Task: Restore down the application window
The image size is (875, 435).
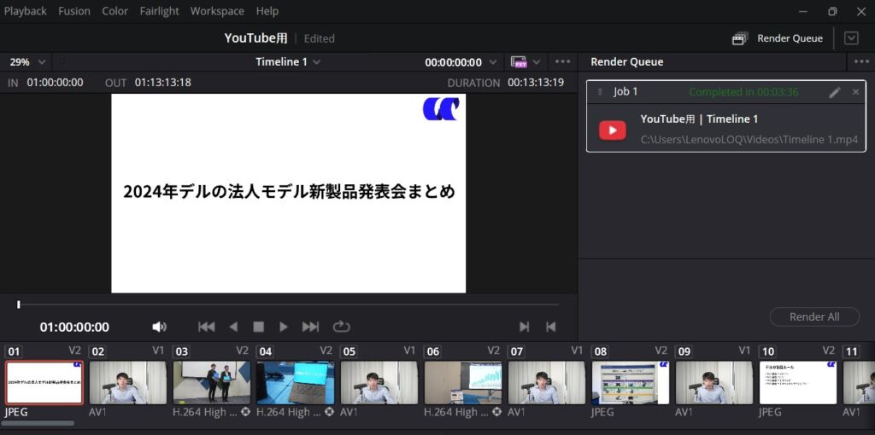Action: point(832,11)
